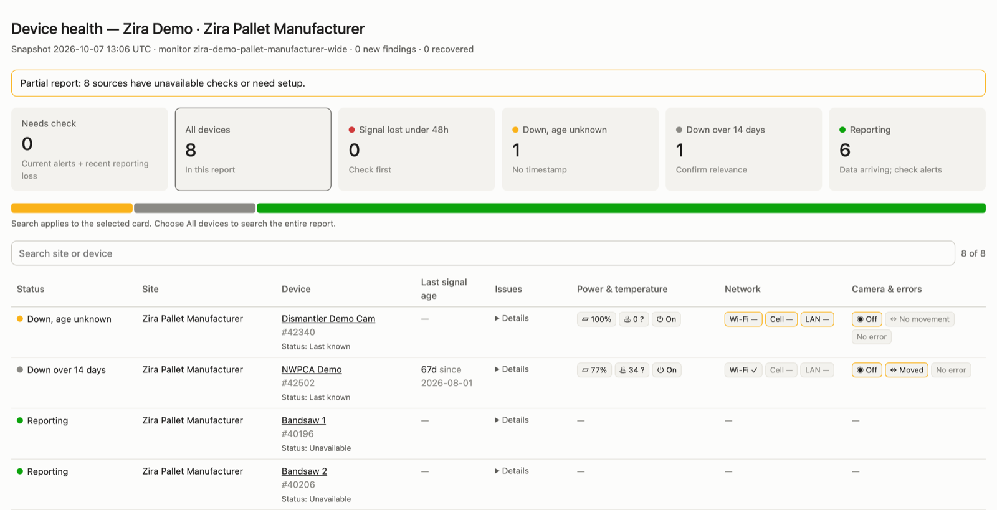Click the Wi-Fi checkmark chip for NWPCA Demo

point(743,370)
